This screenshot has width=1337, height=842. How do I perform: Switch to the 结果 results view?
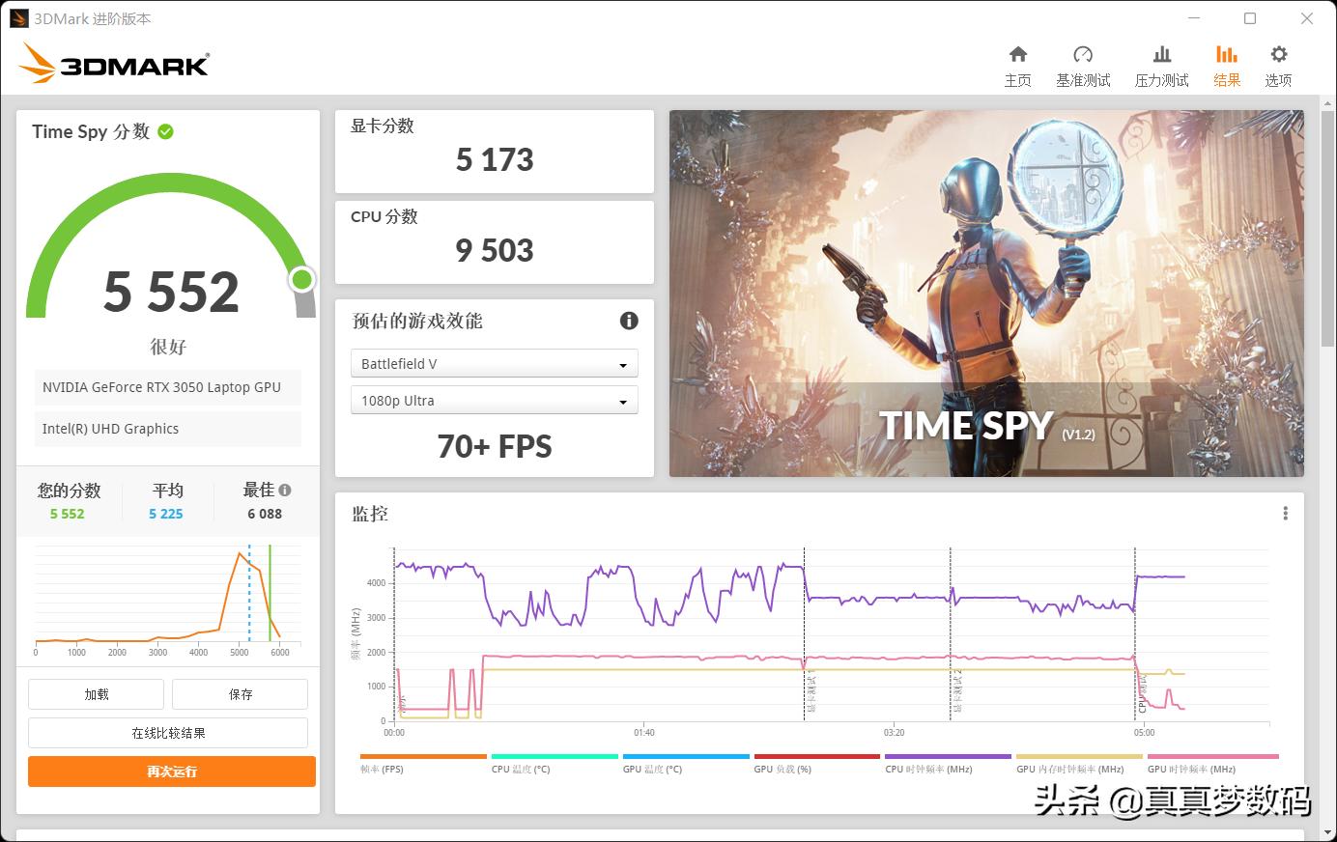point(1227,67)
